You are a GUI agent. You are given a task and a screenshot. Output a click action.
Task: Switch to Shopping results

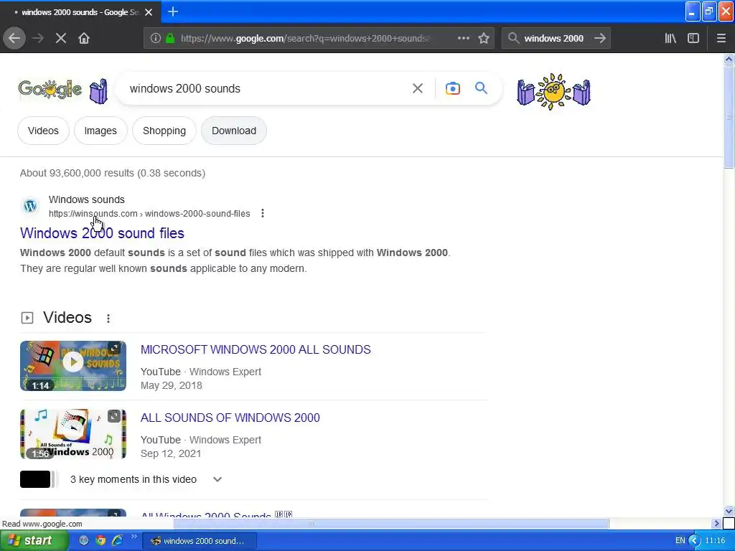(164, 131)
